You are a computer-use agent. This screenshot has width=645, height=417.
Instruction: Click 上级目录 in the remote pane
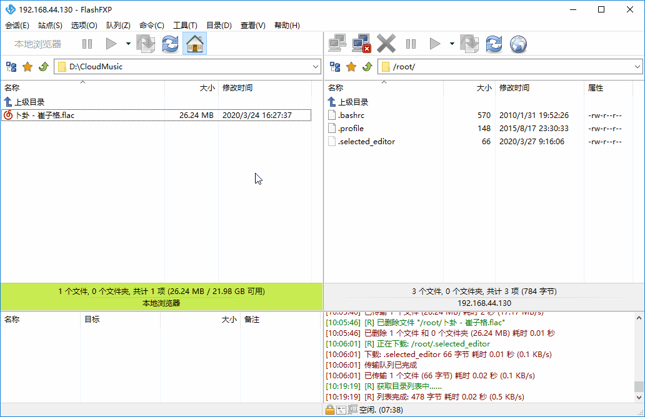pos(348,102)
